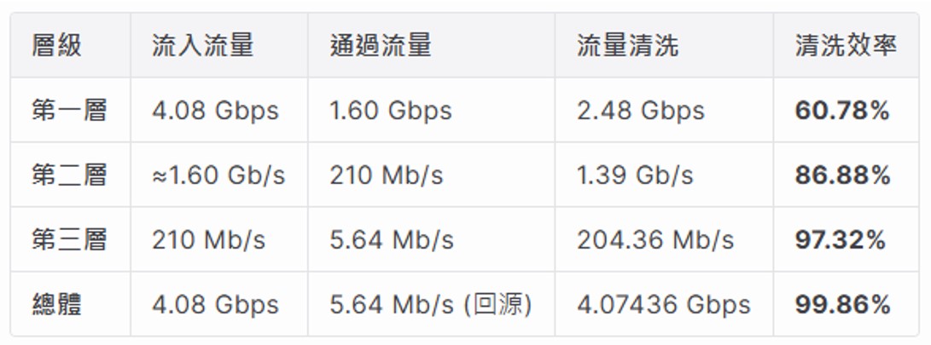Click the 清洗效率 column header

846,45
